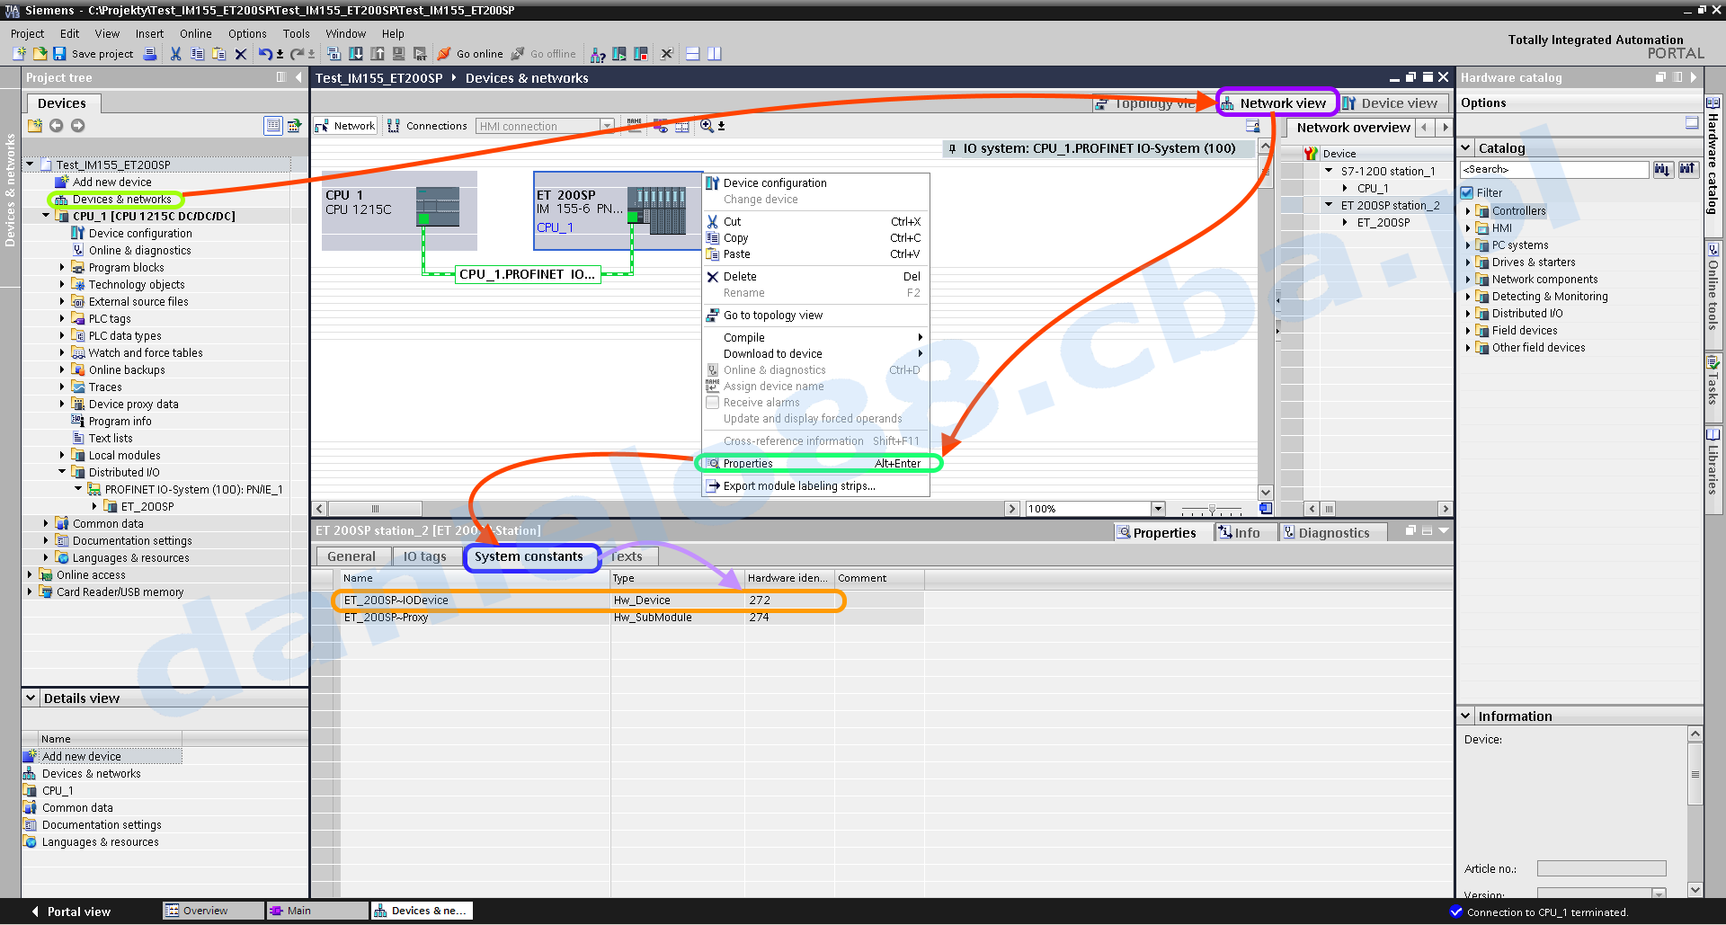Select Compile in the context menu
This screenshot has width=1726, height=925.
coord(816,338)
